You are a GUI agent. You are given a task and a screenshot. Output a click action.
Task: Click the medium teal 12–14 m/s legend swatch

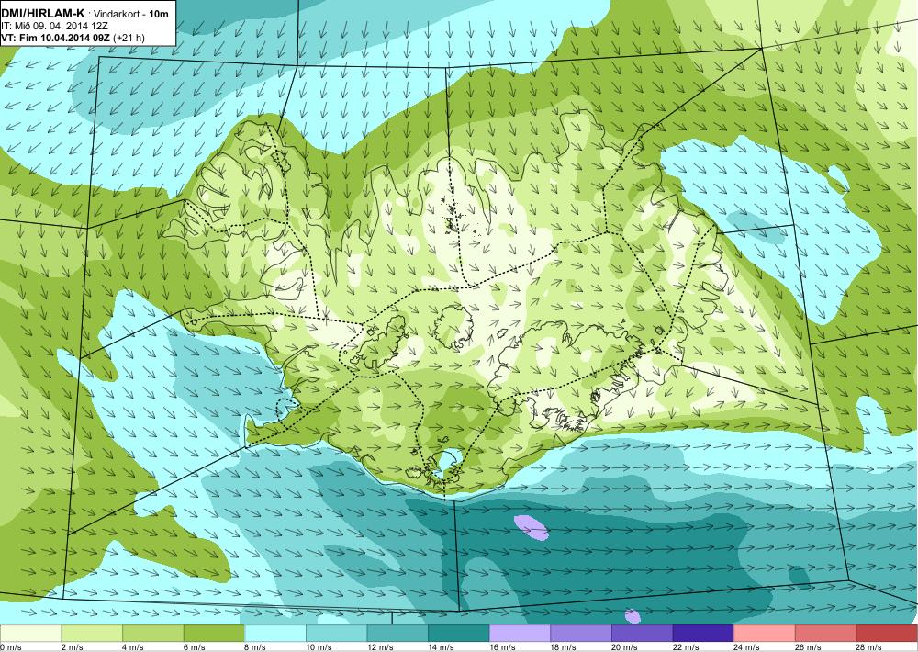[397, 634]
